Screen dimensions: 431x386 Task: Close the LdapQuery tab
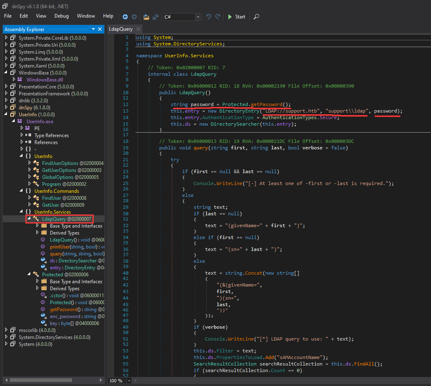pyautogui.click(x=138, y=29)
